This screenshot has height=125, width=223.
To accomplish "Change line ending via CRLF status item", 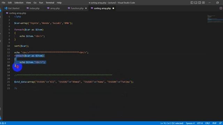I will click(x=208, y=123).
